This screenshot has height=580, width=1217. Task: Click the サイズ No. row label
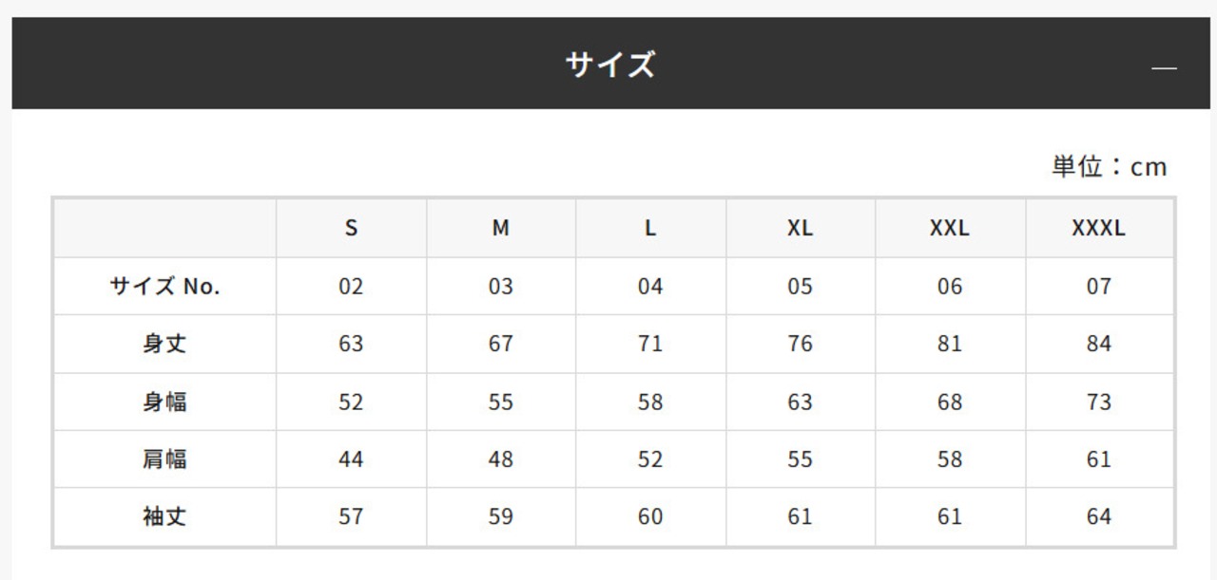pos(164,287)
